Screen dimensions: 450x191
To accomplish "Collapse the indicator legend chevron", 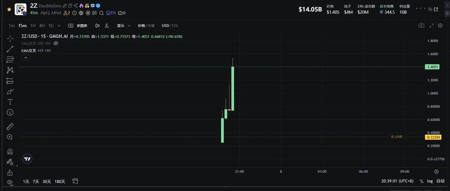I will (25, 57).
